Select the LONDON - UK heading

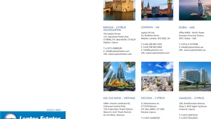150,27
